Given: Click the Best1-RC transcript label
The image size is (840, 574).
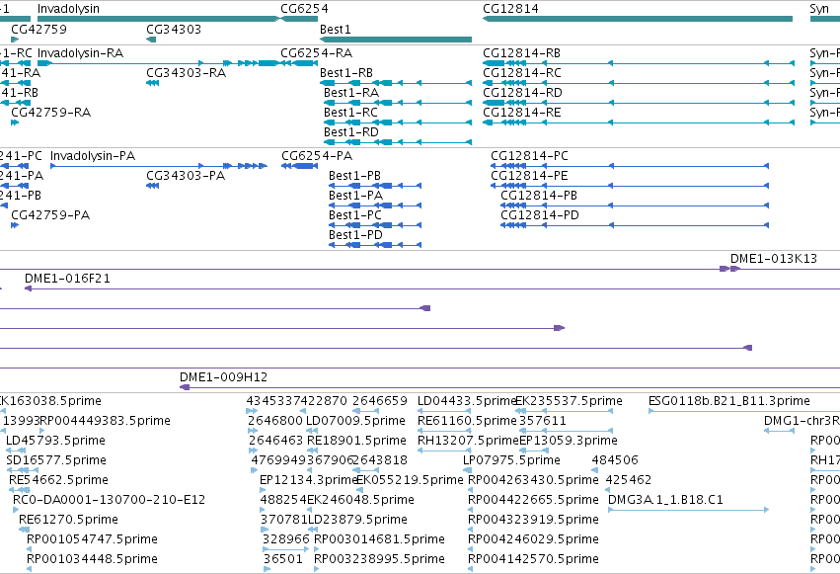Looking at the screenshot, I should click(x=350, y=113).
